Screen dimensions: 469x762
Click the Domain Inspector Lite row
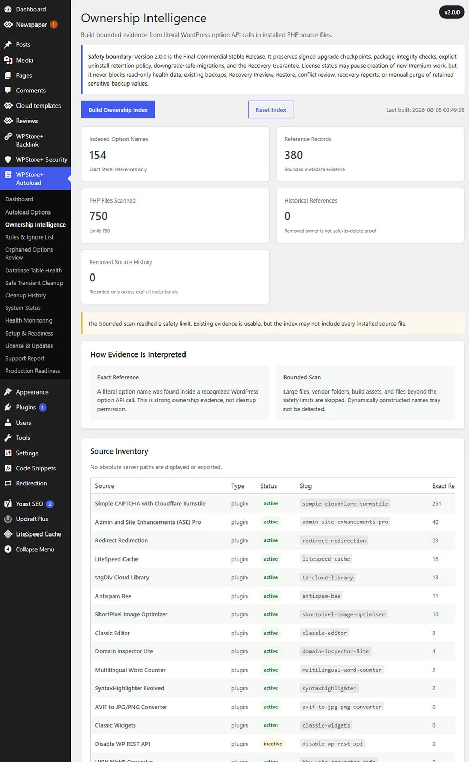point(273,651)
